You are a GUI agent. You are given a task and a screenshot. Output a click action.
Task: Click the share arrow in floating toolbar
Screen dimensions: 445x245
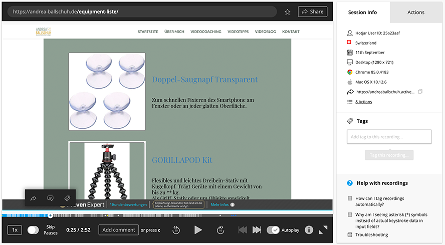click(x=34, y=198)
